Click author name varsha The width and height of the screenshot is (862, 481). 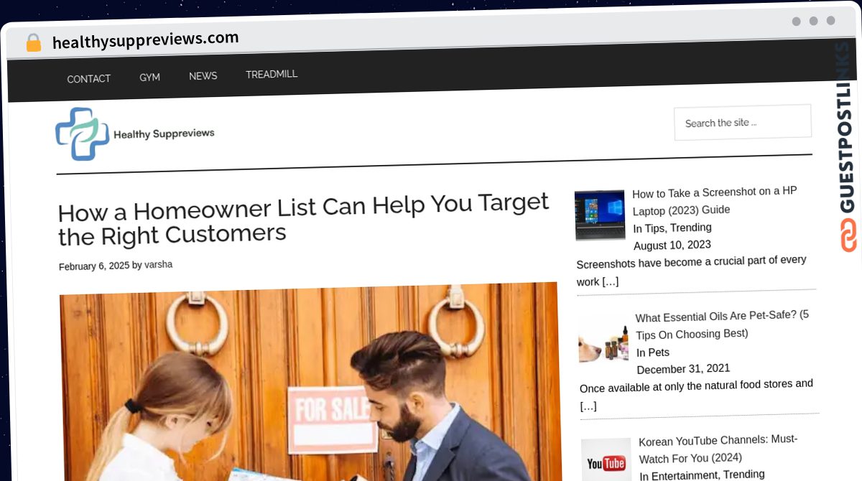159,265
